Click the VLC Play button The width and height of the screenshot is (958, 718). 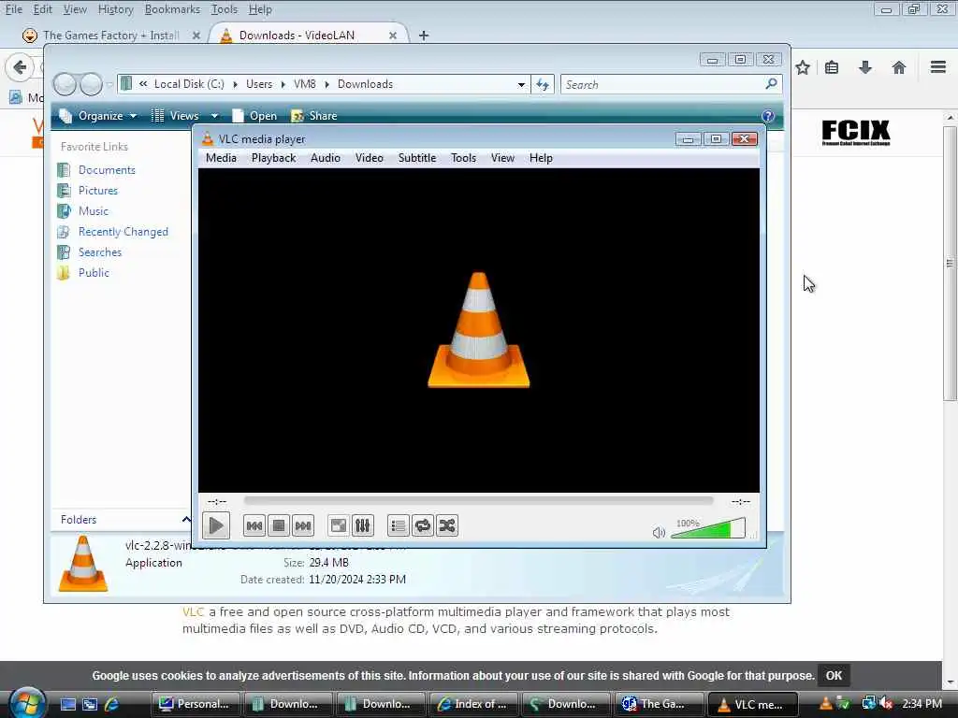point(216,525)
